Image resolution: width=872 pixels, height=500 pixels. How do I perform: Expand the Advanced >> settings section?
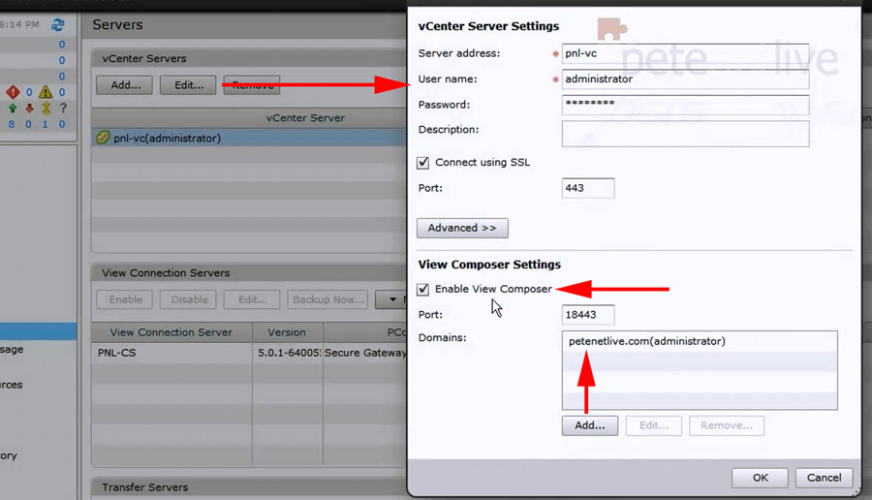pyautogui.click(x=462, y=228)
